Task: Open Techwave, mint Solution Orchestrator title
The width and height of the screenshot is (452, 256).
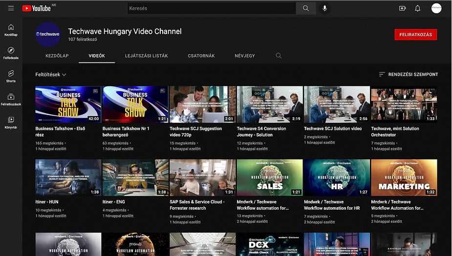Action: tap(395, 132)
